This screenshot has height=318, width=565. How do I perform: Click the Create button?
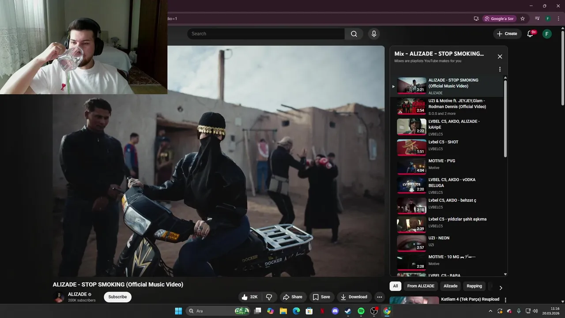(x=507, y=34)
